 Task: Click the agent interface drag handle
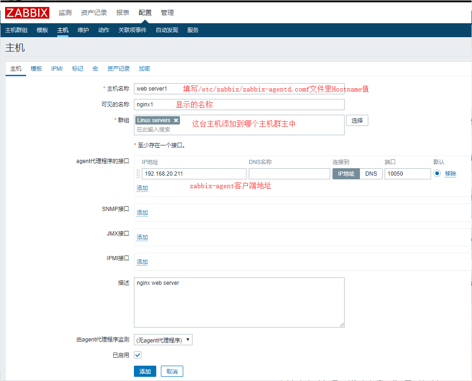[x=138, y=174]
